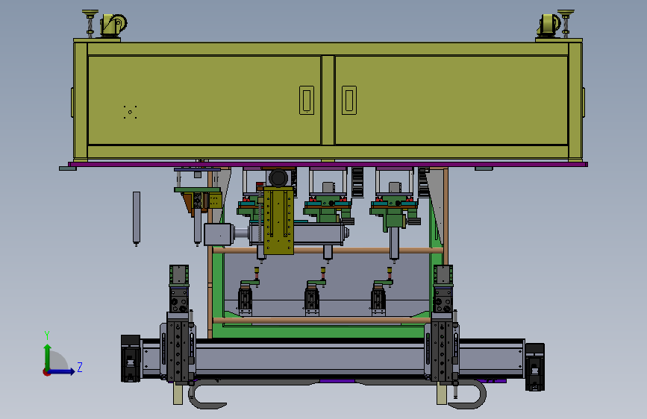
Task: Select the gray box camera left of yellow plate
Action: (x=217, y=234)
